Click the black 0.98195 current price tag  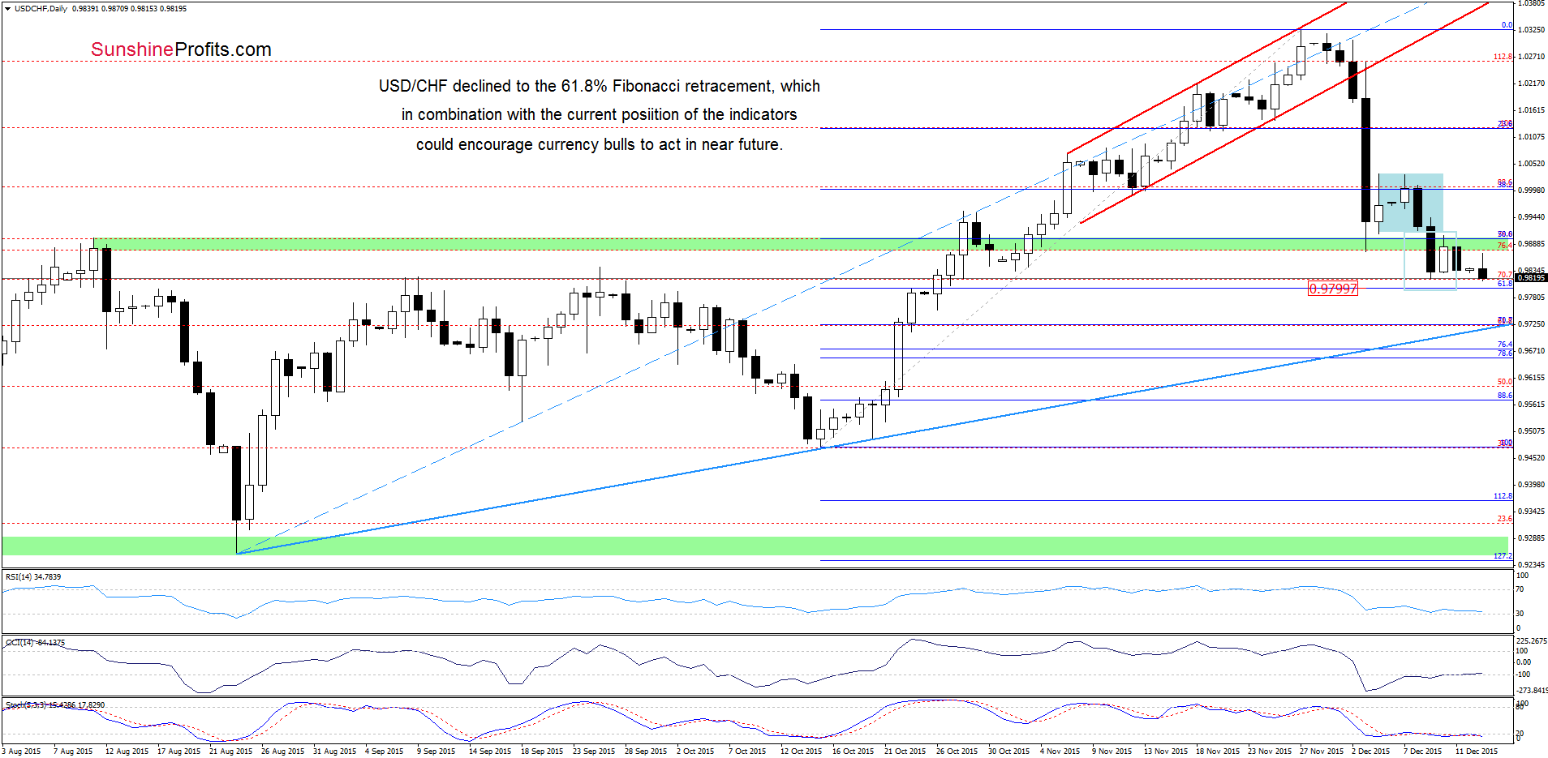pos(1532,278)
